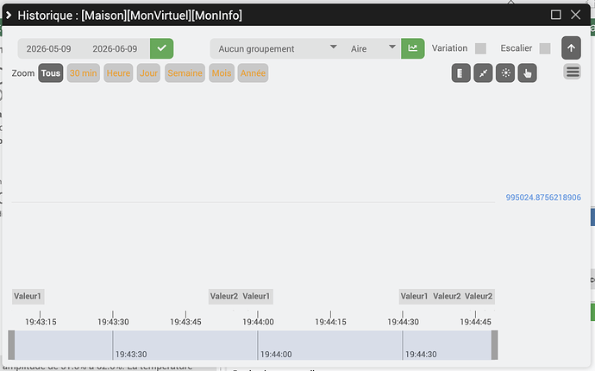Image resolution: width=595 pixels, height=371 pixels.
Task: Click the compress arrows icon button
Action: tap(483, 73)
